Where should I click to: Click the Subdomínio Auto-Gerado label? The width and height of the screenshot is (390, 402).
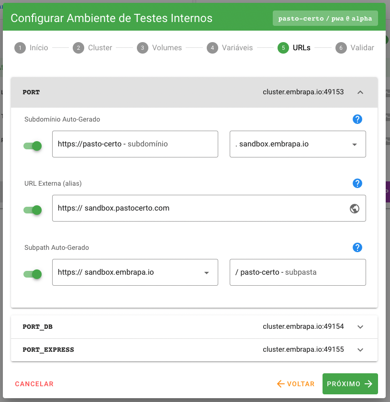click(x=62, y=119)
